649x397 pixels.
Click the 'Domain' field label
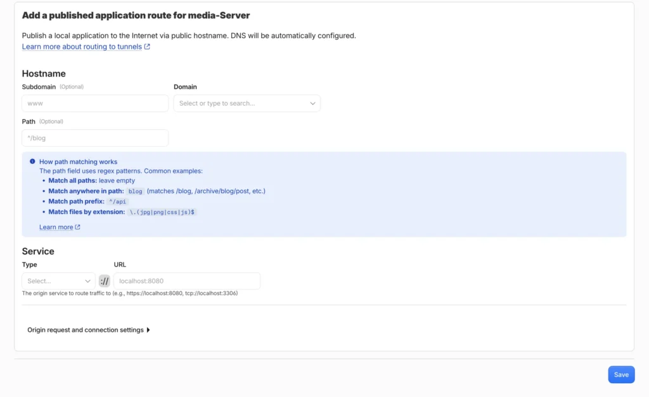(x=186, y=87)
